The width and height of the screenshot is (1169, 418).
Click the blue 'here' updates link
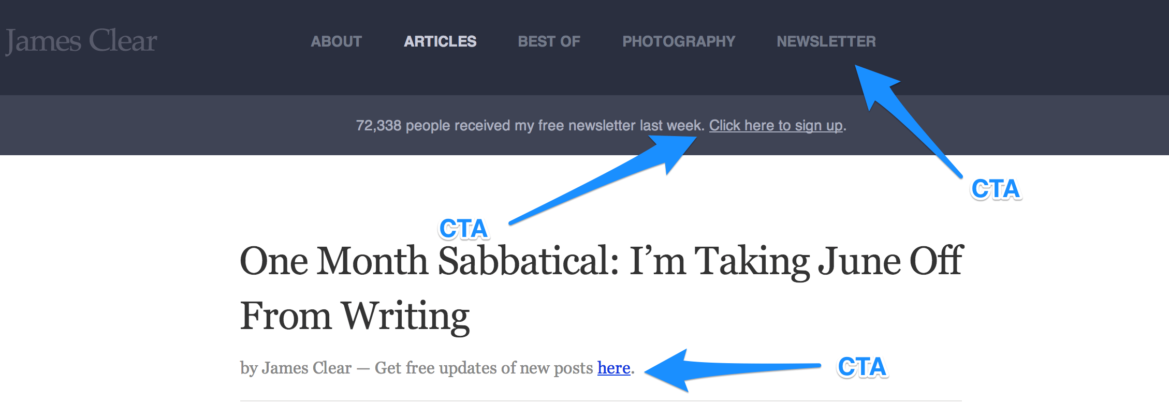613,368
